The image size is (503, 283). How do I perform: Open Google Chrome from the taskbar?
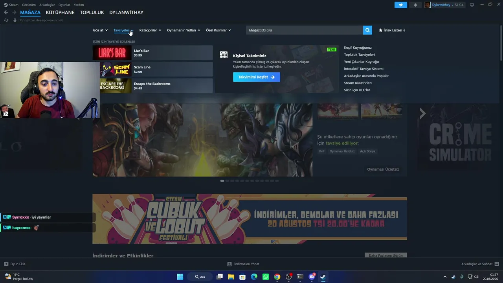(x=277, y=277)
